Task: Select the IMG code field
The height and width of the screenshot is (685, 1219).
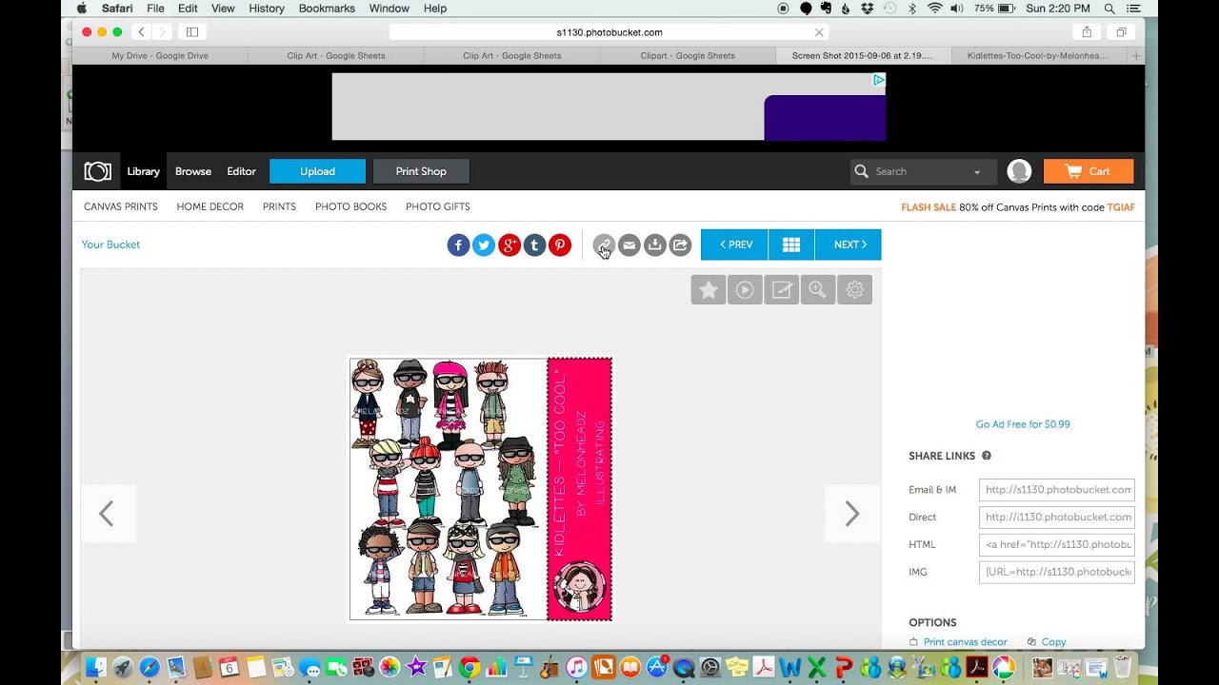Action: coord(1057,572)
